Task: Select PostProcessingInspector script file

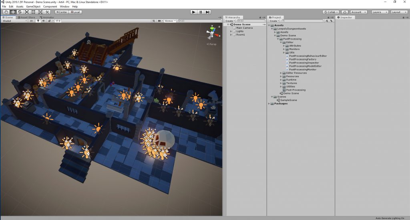Action: click(x=302, y=63)
